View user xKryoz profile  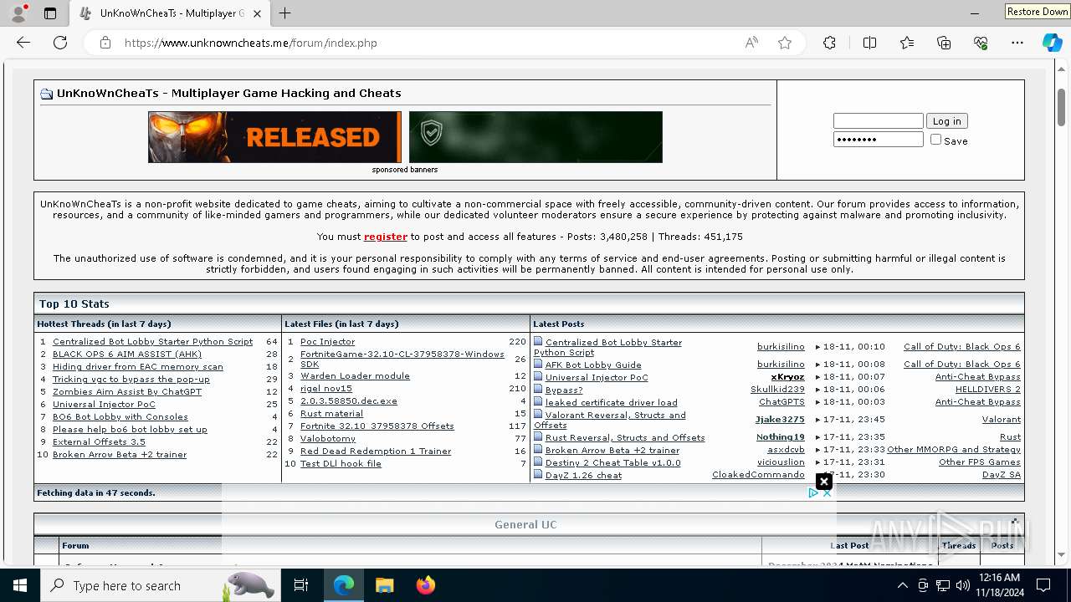787,376
